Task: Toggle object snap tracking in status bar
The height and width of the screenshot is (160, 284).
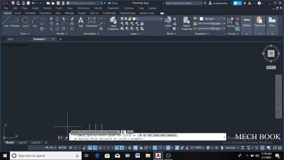Action: [117, 148]
